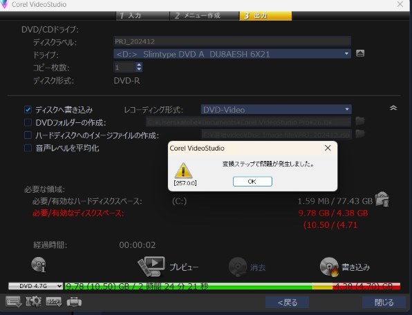
Task: Click the (10.50 / (4.71 red value
Action: (x=330, y=225)
